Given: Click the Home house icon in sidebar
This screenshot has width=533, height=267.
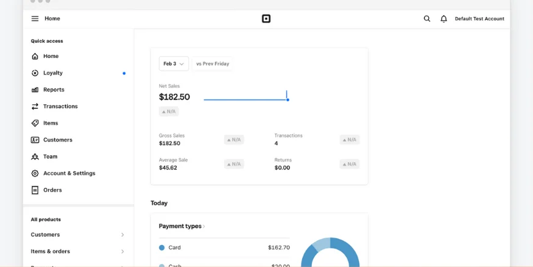Looking at the screenshot, I should click(35, 56).
